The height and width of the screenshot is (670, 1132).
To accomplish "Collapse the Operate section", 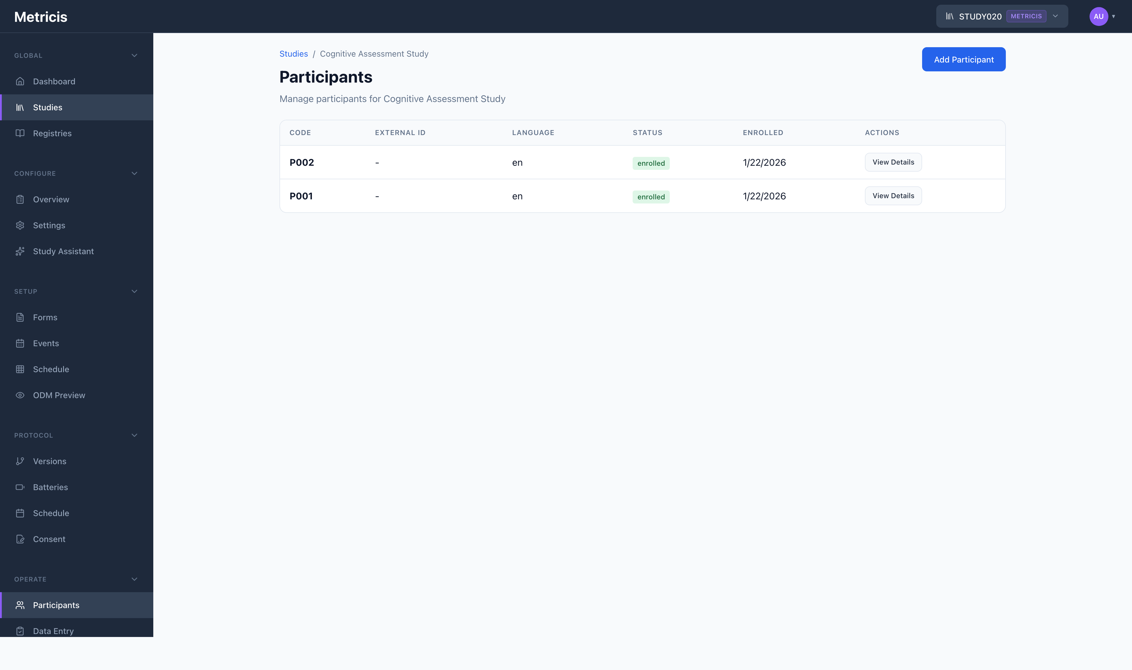I will (134, 579).
